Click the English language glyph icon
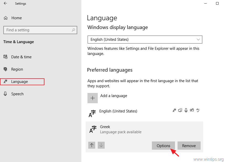 click(x=92, y=113)
